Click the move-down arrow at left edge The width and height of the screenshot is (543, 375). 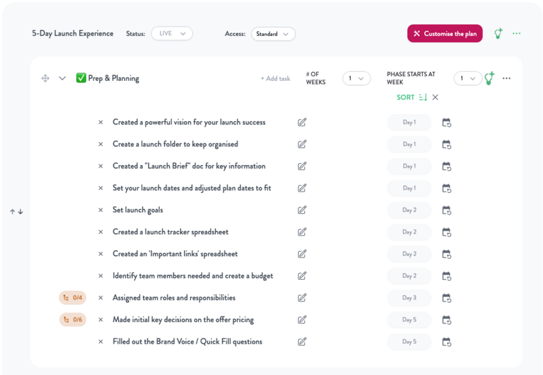coord(21,211)
